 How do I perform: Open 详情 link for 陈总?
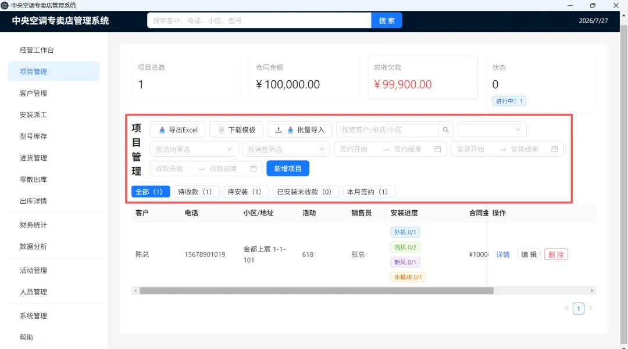(502, 255)
